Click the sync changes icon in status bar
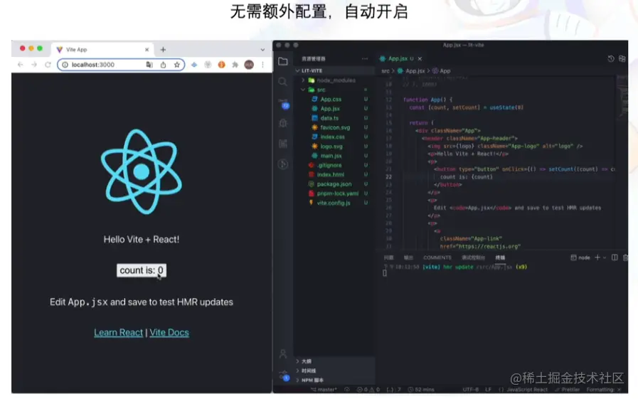Screen dimensions: 638x399 (x=346, y=390)
